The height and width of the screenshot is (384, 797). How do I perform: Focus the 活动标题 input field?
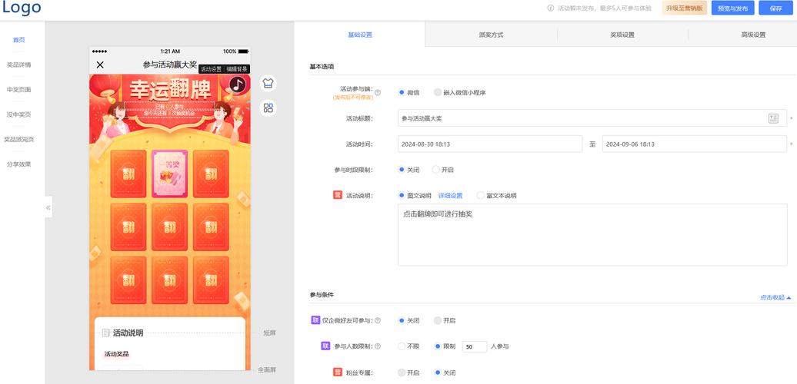(592, 118)
